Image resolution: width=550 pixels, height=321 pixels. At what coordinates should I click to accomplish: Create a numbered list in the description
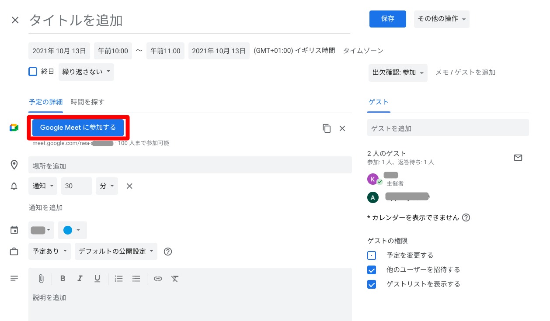pos(118,278)
